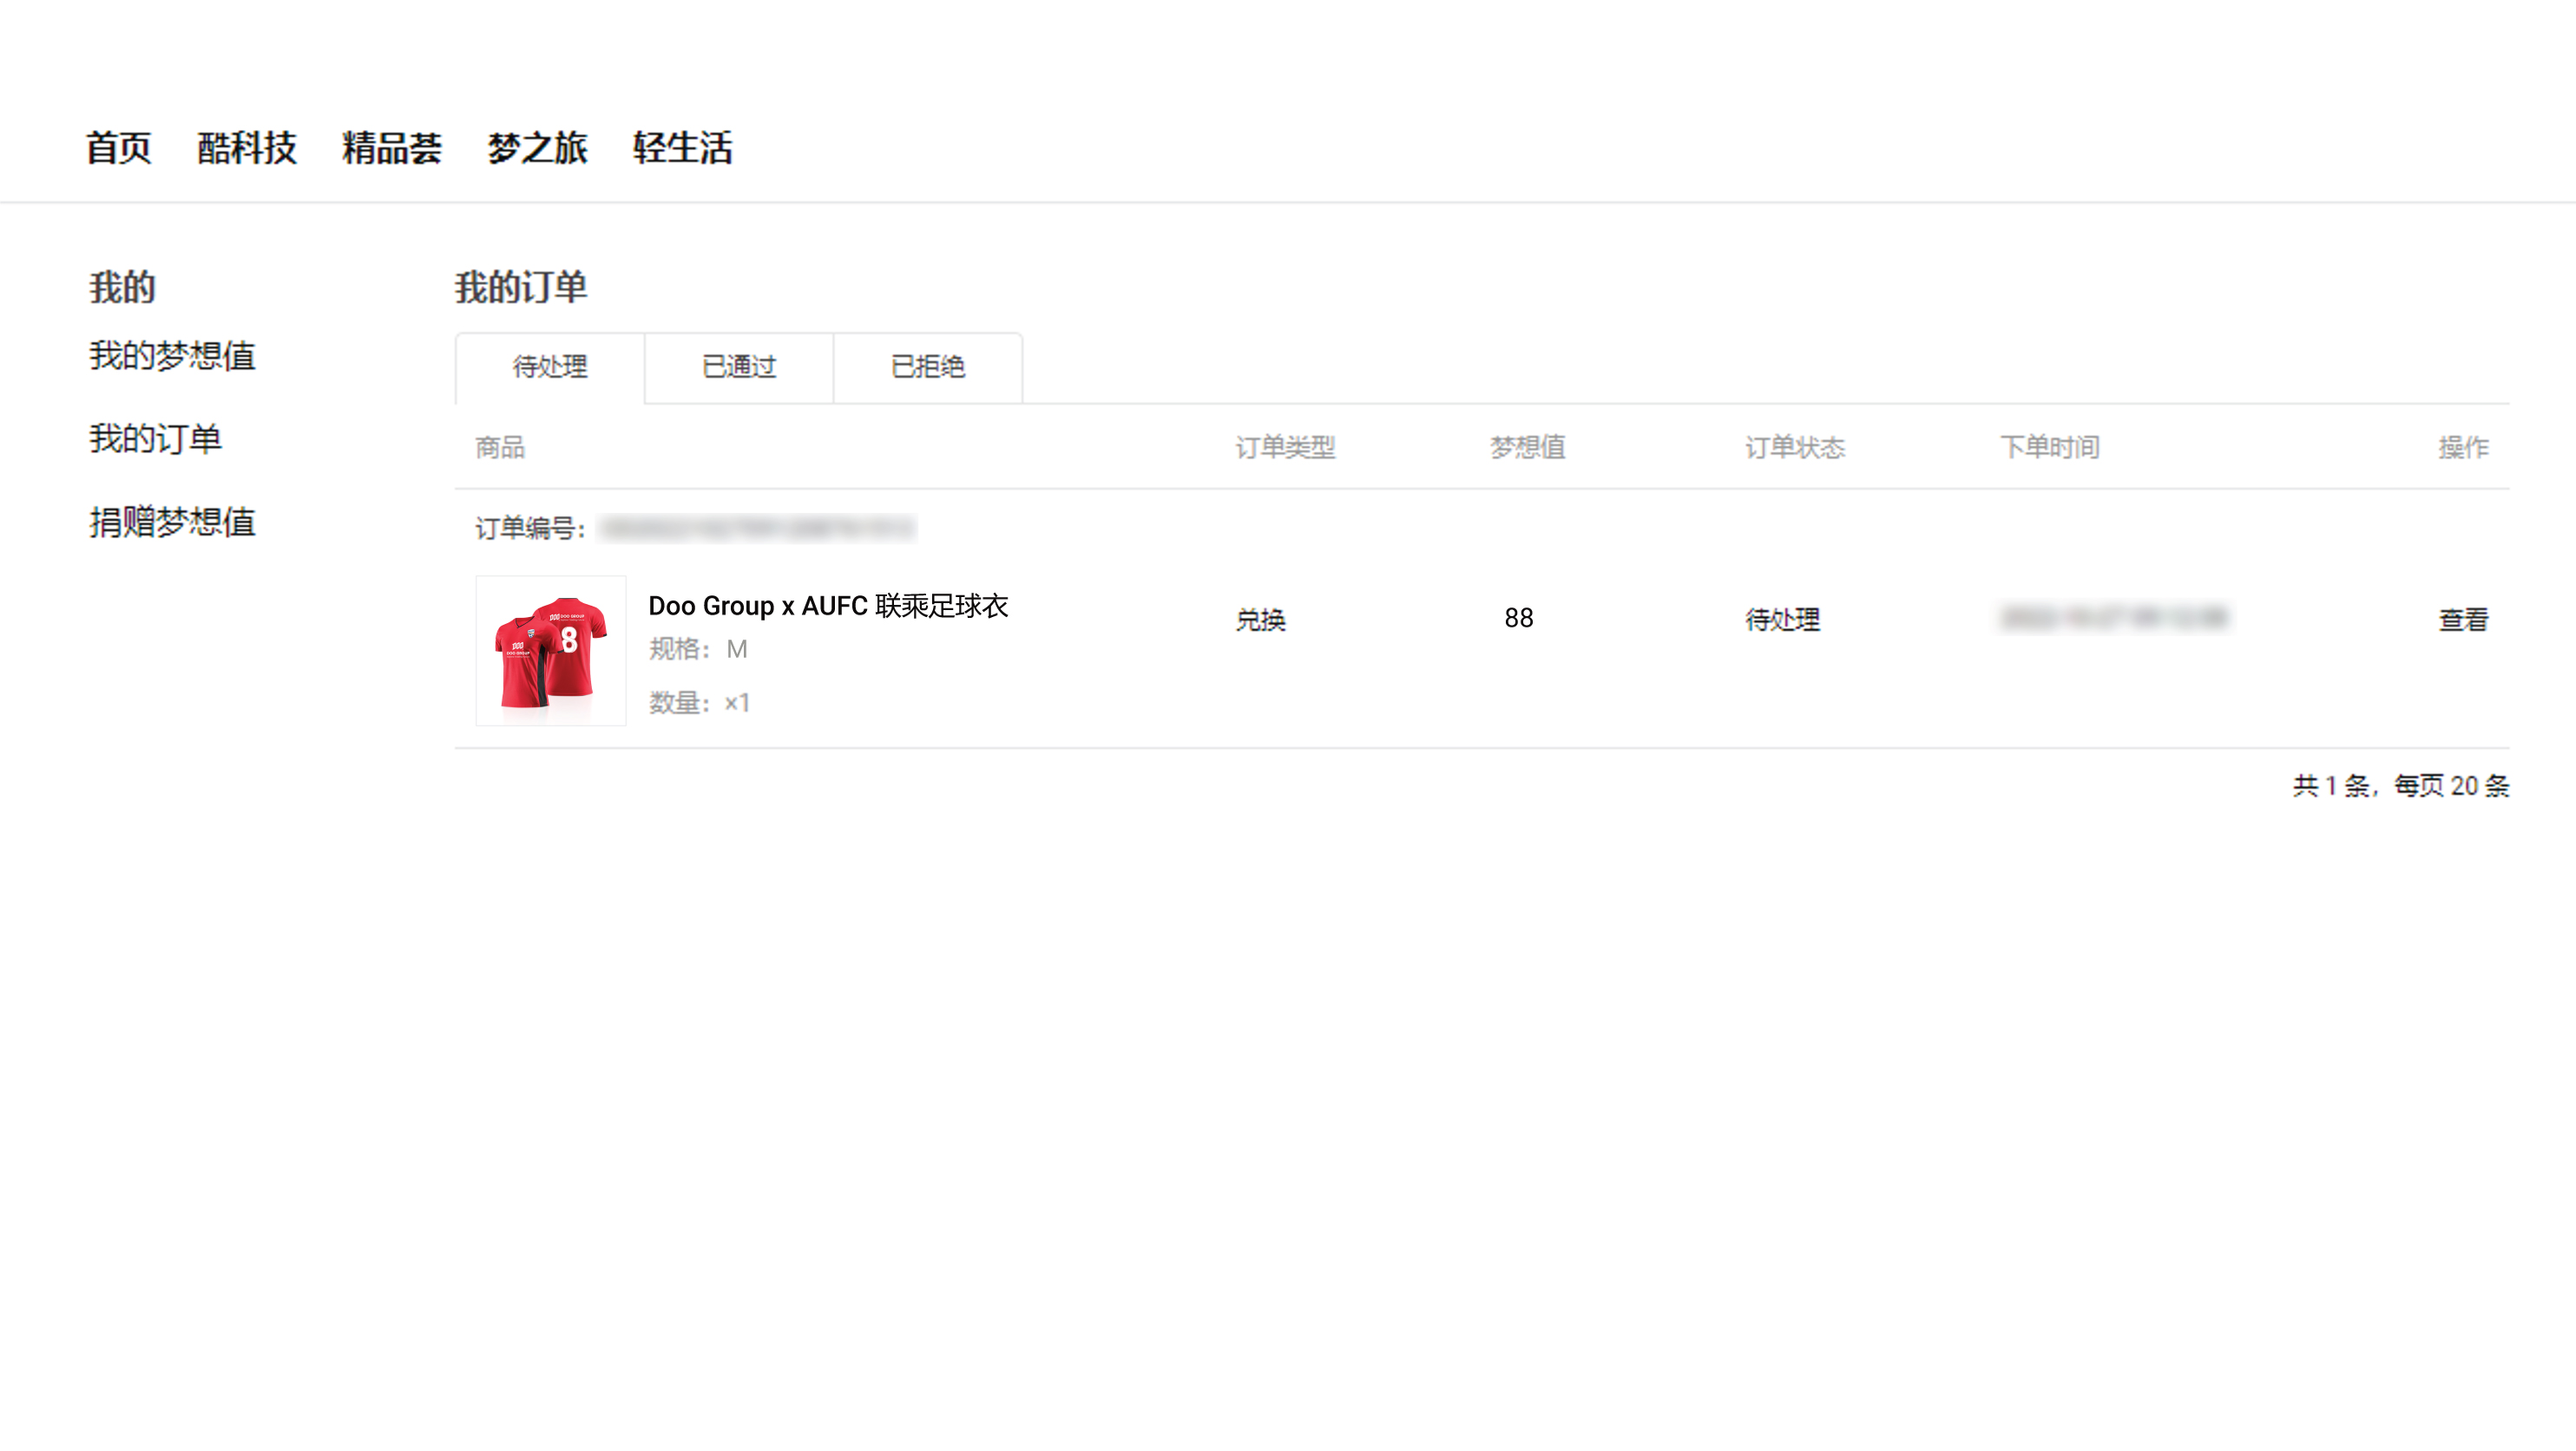Go to the 酷科技 section
Screen dimensions: 2576x1451
247,148
